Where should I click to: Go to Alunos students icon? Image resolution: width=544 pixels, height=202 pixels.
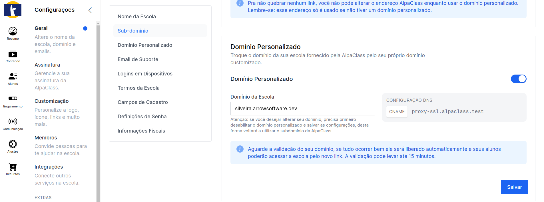pyautogui.click(x=13, y=76)
